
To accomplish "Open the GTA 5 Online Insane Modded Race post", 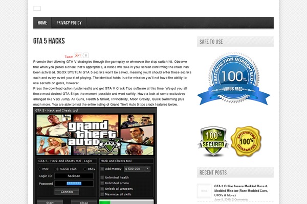I will coord(241,191).
